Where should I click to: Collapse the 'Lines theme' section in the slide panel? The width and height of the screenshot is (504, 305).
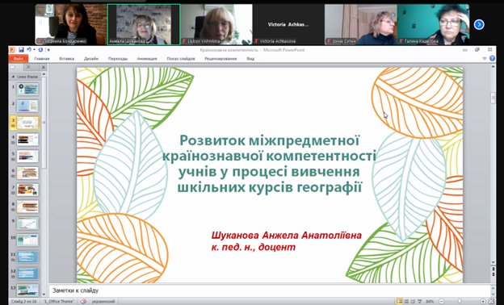pyautogui.click(x=13, y=77)
